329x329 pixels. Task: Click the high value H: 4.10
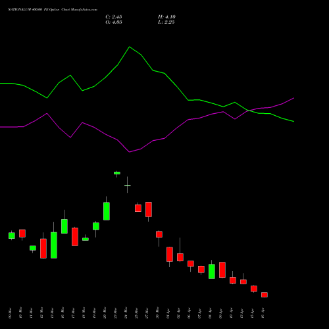(x=166, y=17)
